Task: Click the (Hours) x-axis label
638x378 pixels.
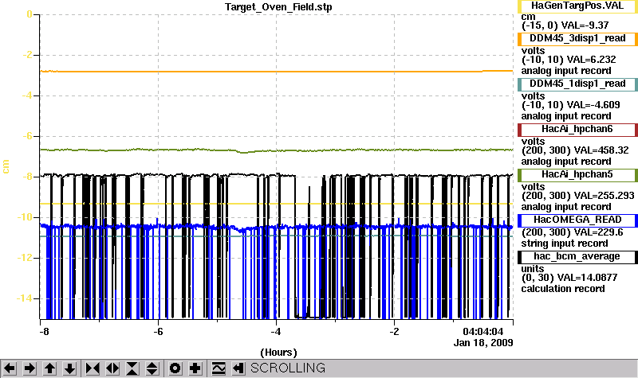Action: [x=278, y=353]
